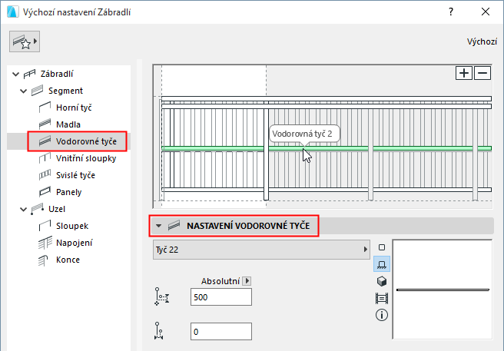Viewport: 504px width, 351px height.
Task: Click the Konce ends icon
Action: pyautogui.click(x=43, y=260)
